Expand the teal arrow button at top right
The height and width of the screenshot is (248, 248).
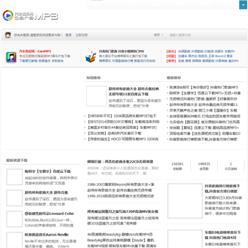pos(243,5)
